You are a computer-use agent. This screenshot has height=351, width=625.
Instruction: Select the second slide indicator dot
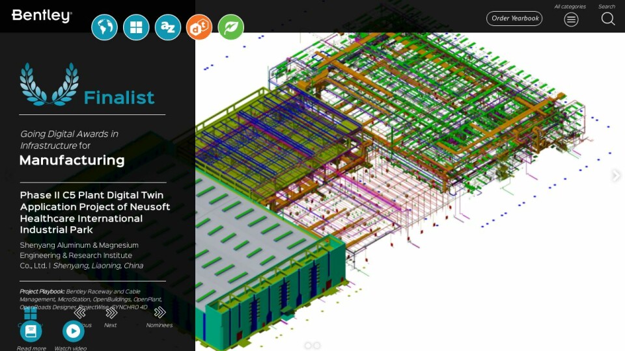click(317, 346)
